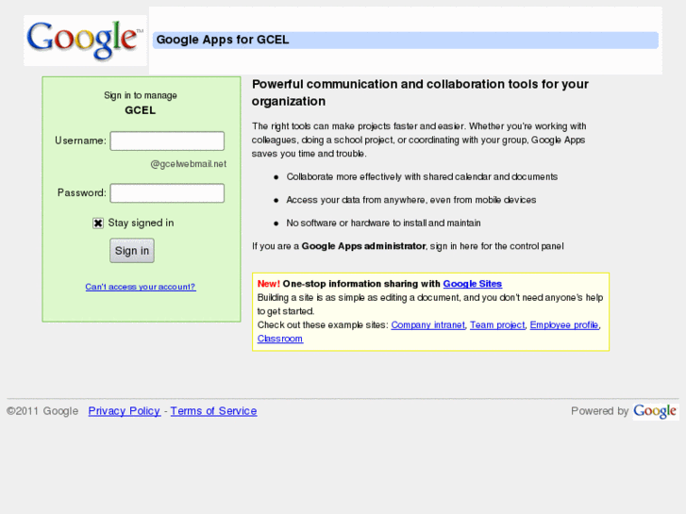Click the Powerful communication and collaboration heading

[420, 92]
